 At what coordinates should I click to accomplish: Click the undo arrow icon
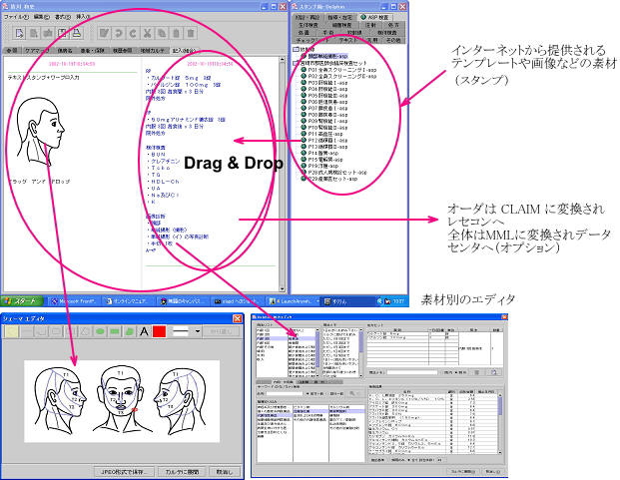pos(117,34)
